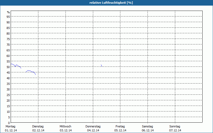This screenshot has width=213, height=133.
Task: Click the 95 value on the y-axis
Action: coord(8,16)
